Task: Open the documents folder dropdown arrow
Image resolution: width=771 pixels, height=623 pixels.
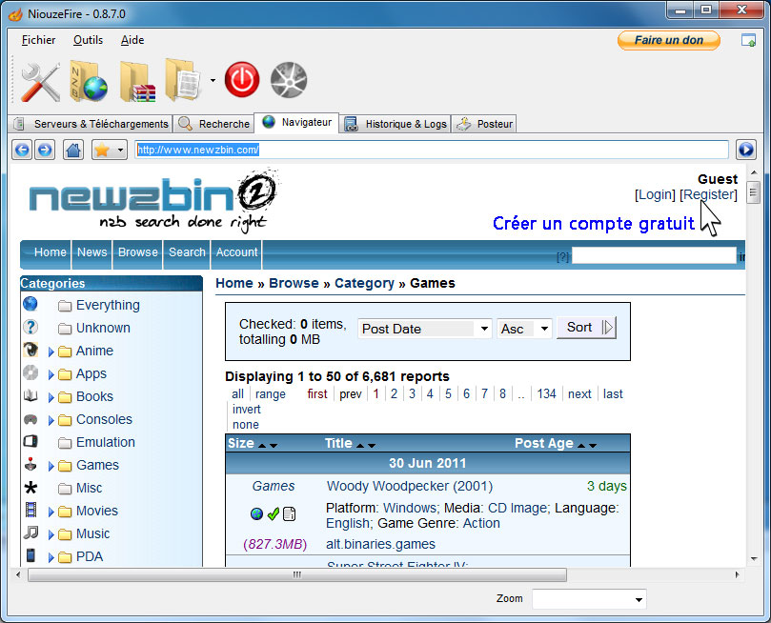Action: point(213,80)
